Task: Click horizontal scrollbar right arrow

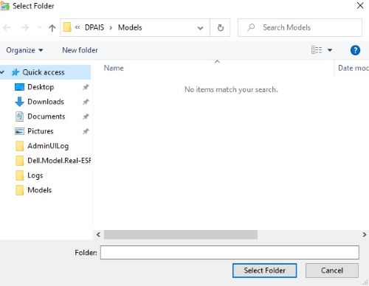Action: coord(365,234)
